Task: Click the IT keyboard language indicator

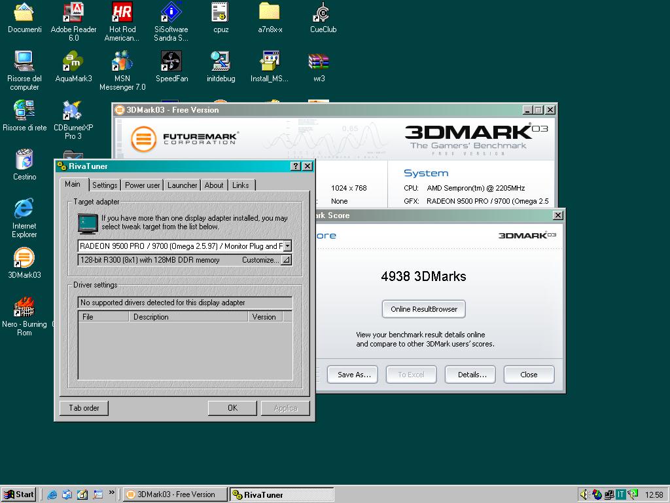Action: point(620,494)
